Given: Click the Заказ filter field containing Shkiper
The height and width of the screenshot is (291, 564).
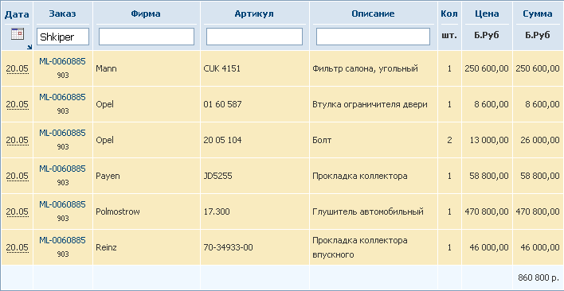Looking at the screenshot, I should tap(63, 37).
